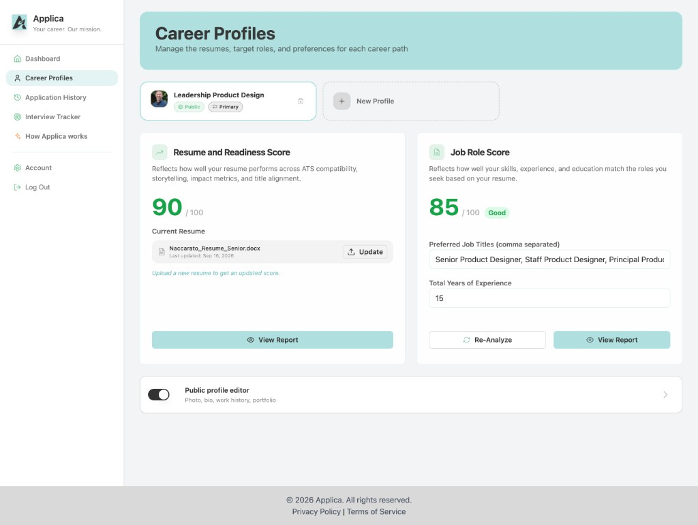Screen dimensions: 698x525
Task: Click the resume file document icon
Action: (162, 252)
